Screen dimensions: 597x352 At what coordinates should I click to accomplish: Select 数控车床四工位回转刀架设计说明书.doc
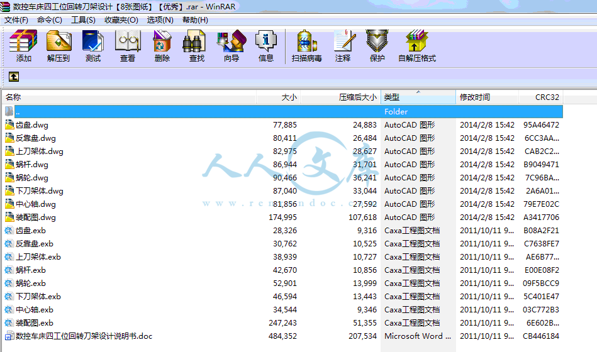84,336
